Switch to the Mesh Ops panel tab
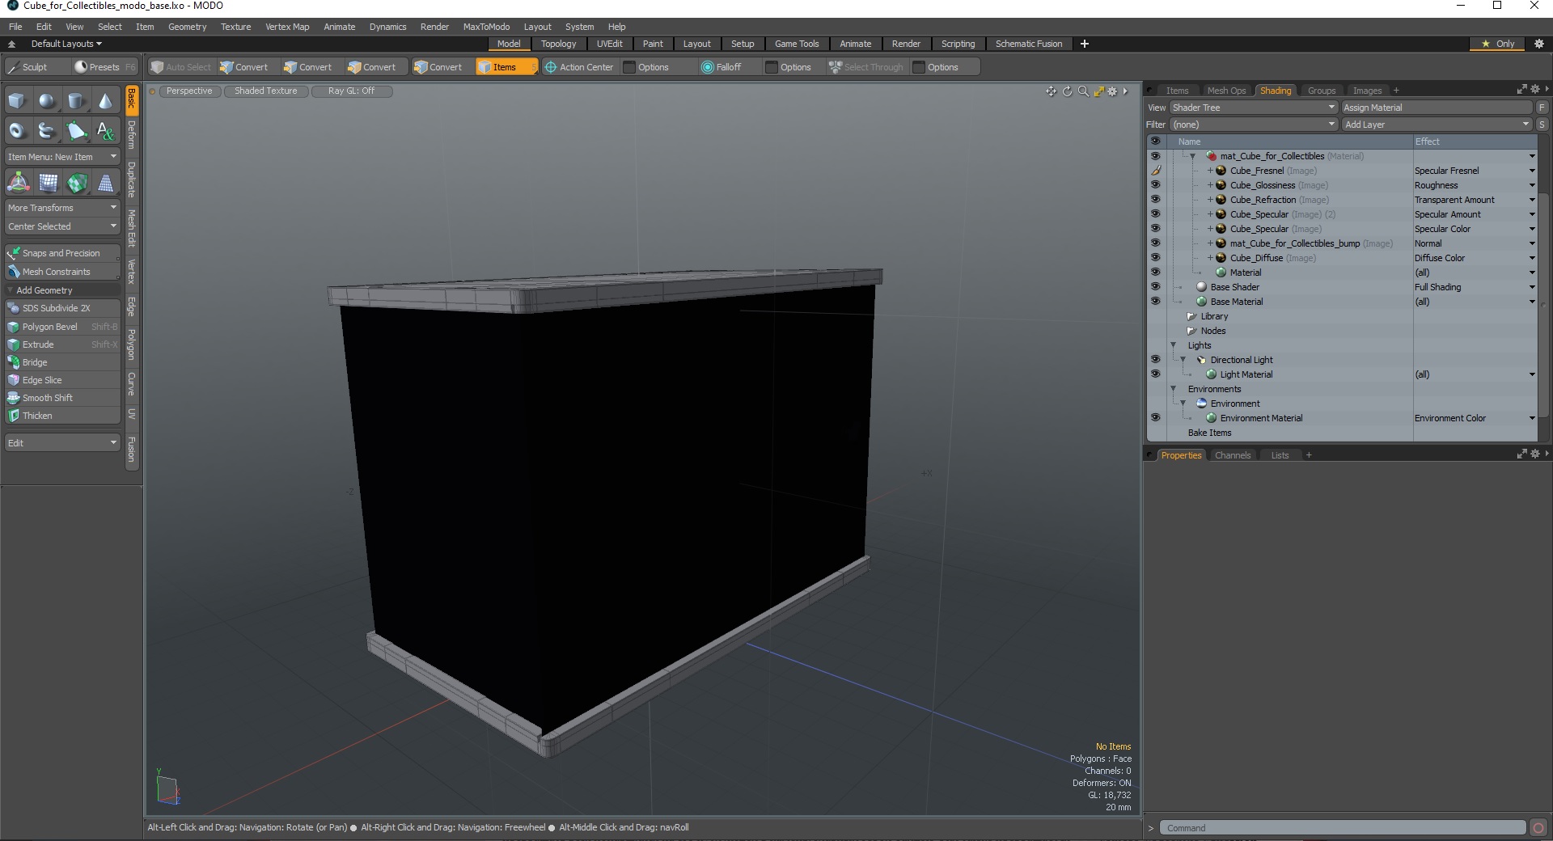Viewport: 1553px width, 841px height. pyautogui.click(x=1226, y=91)
